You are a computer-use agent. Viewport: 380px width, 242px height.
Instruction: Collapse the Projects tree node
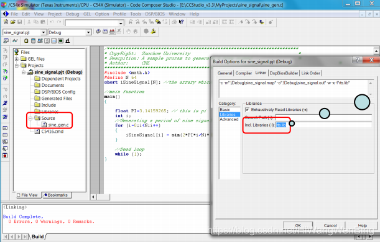16,66
